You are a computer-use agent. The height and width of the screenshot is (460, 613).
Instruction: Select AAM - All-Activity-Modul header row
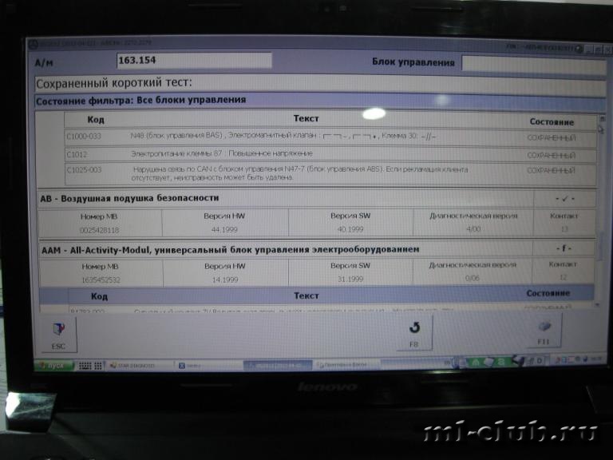(x=286, y=249)
